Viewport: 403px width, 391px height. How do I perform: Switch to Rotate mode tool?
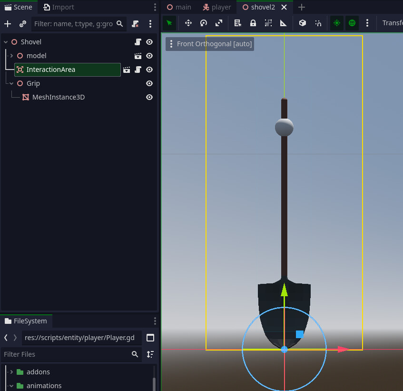tap(204, 23)
